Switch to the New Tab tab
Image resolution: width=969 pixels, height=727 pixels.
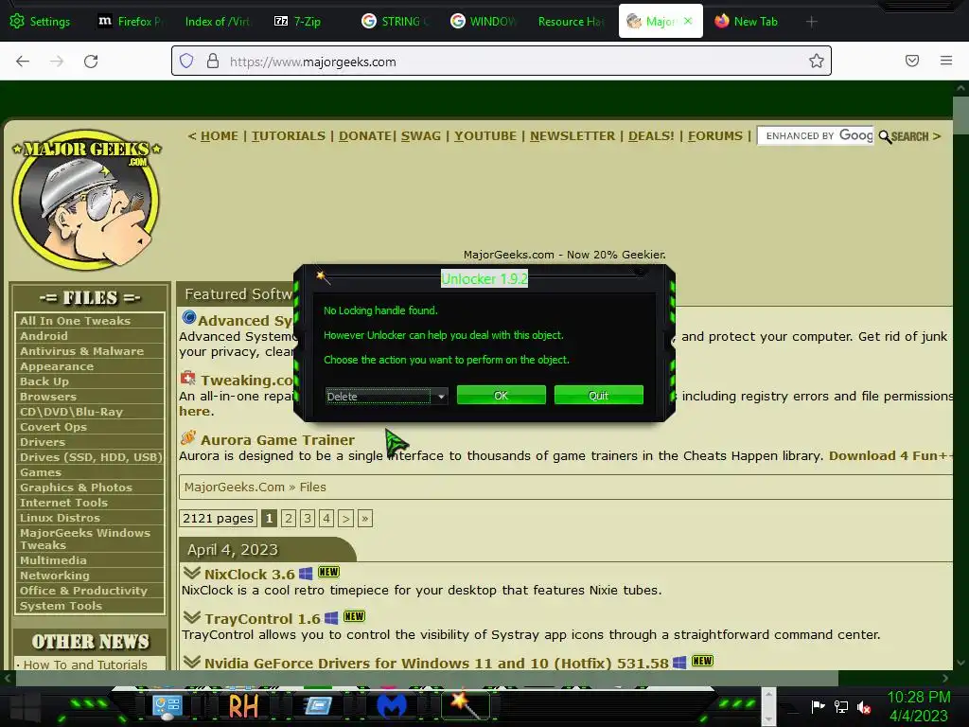point(746,22)
